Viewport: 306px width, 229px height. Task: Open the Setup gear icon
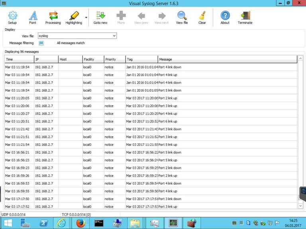click(12, 16)
